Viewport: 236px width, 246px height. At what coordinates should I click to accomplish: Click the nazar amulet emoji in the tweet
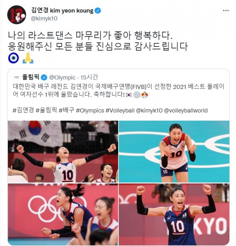click(x=14, y=58)
